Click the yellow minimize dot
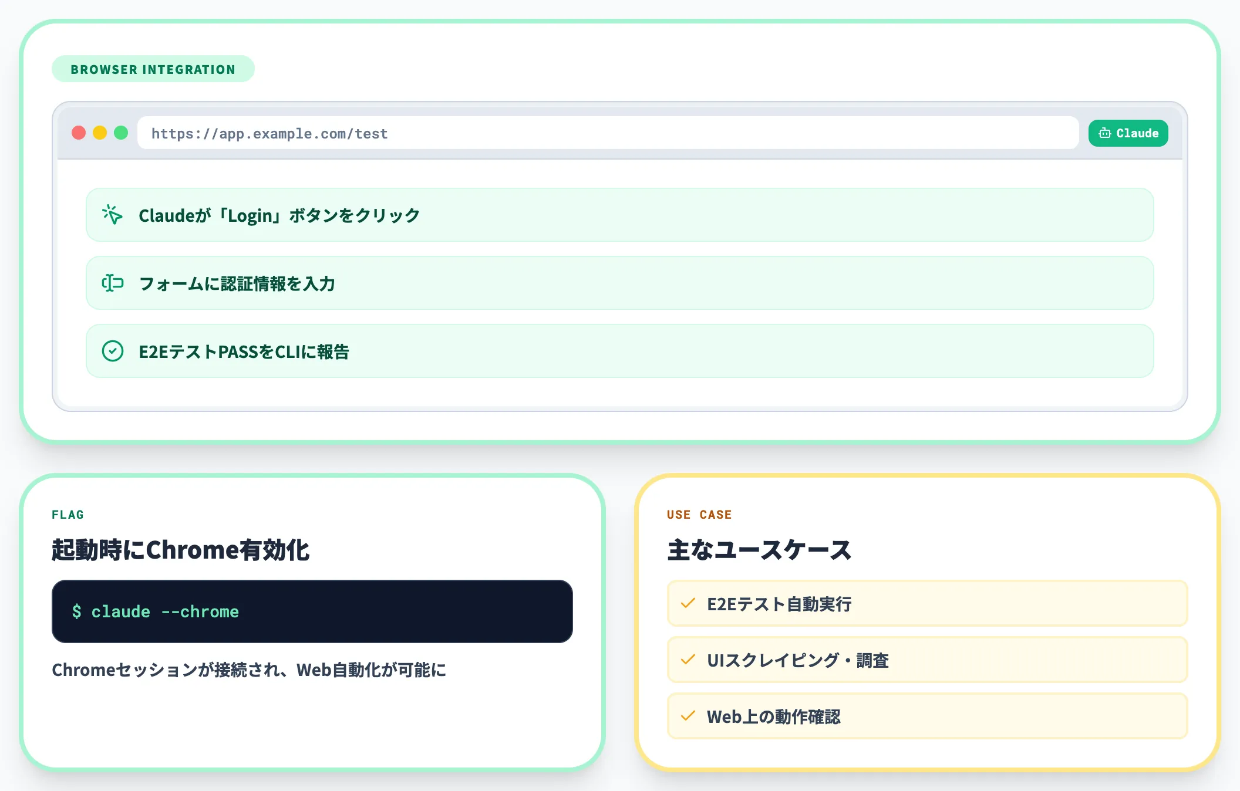The width and height of the screenshot is (1240, 791). coord(100,133)
